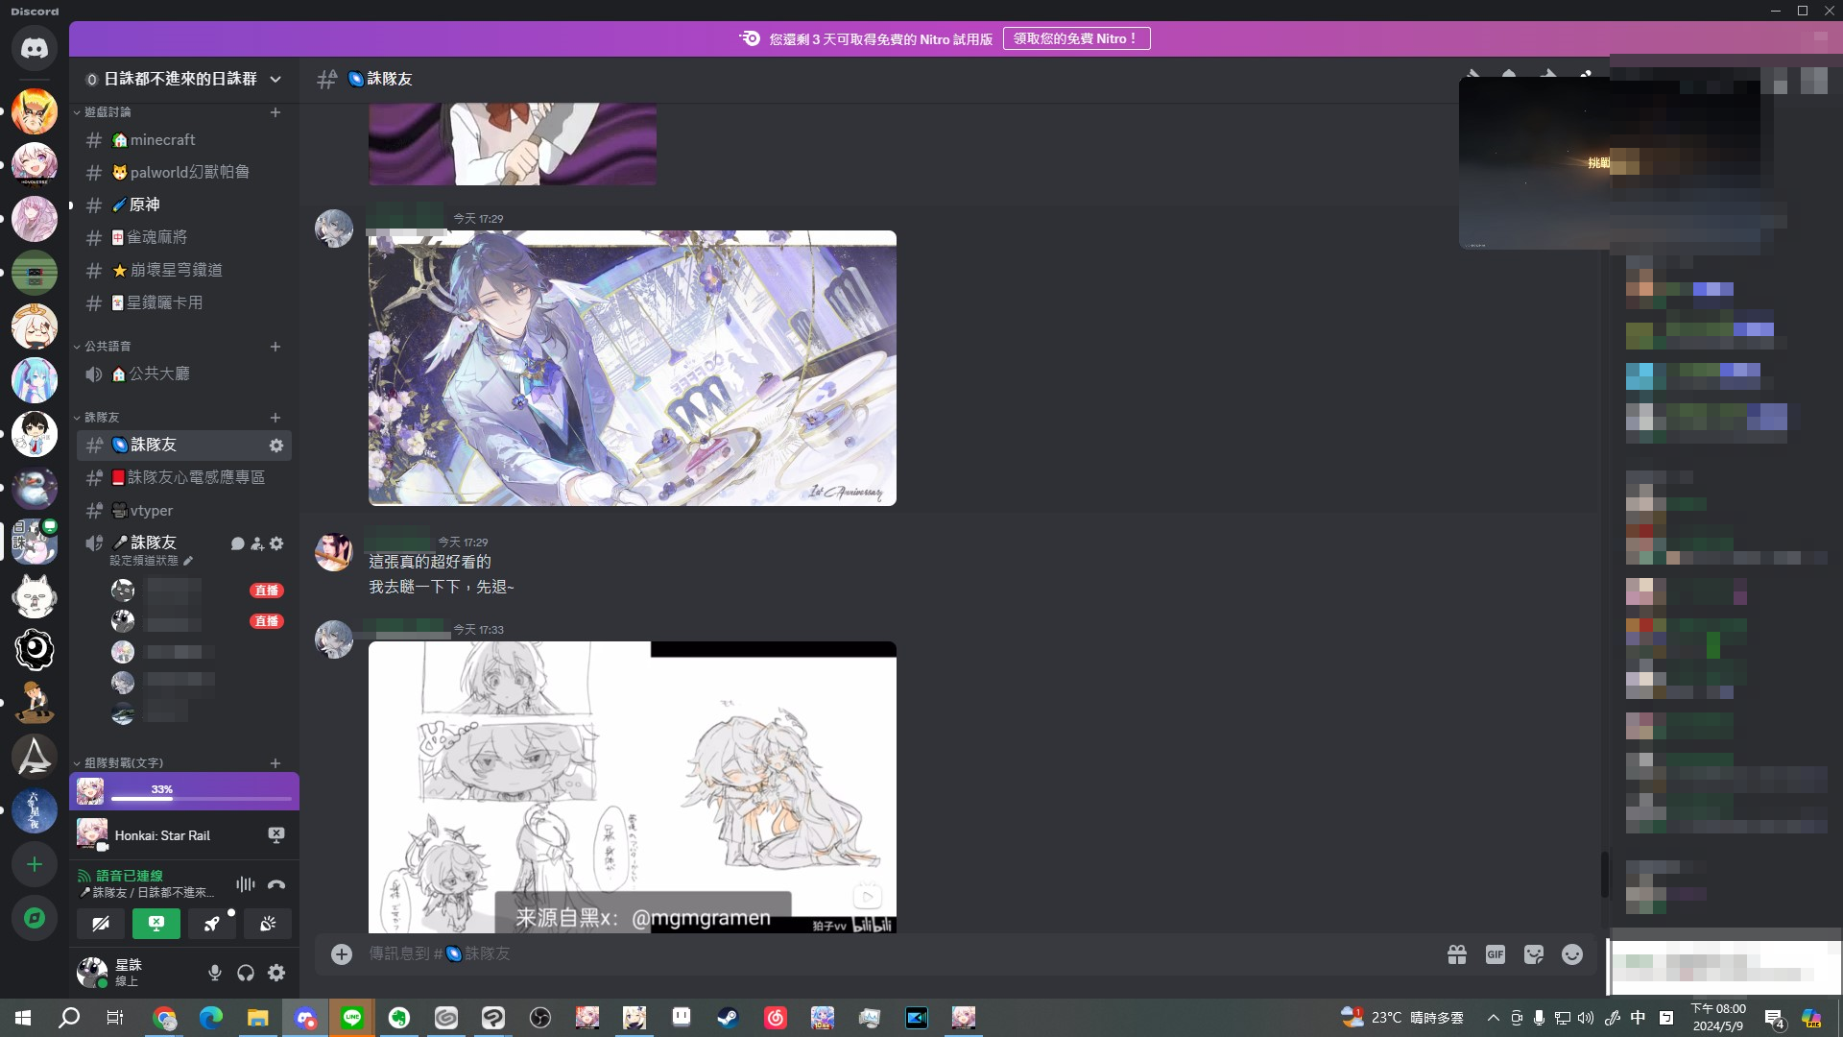
Task: Open the sticker picker
Action: (x=1534, y=954)
